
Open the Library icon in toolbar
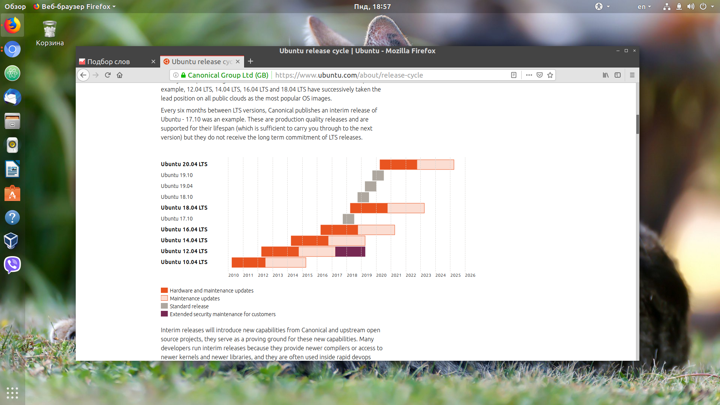click(x=606, y=75)
